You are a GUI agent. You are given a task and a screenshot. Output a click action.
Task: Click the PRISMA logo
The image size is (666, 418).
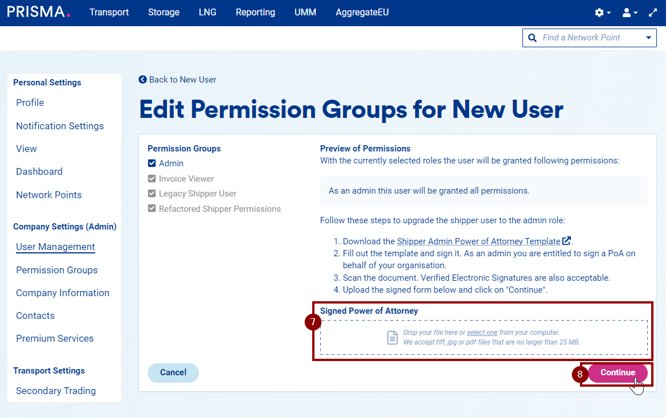click(39, 12)
